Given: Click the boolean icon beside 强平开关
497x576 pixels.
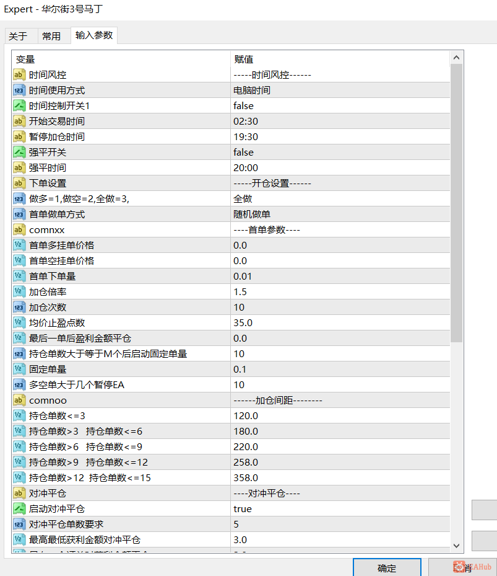Looking at the screenshot, I should click(x=19, y=152).
